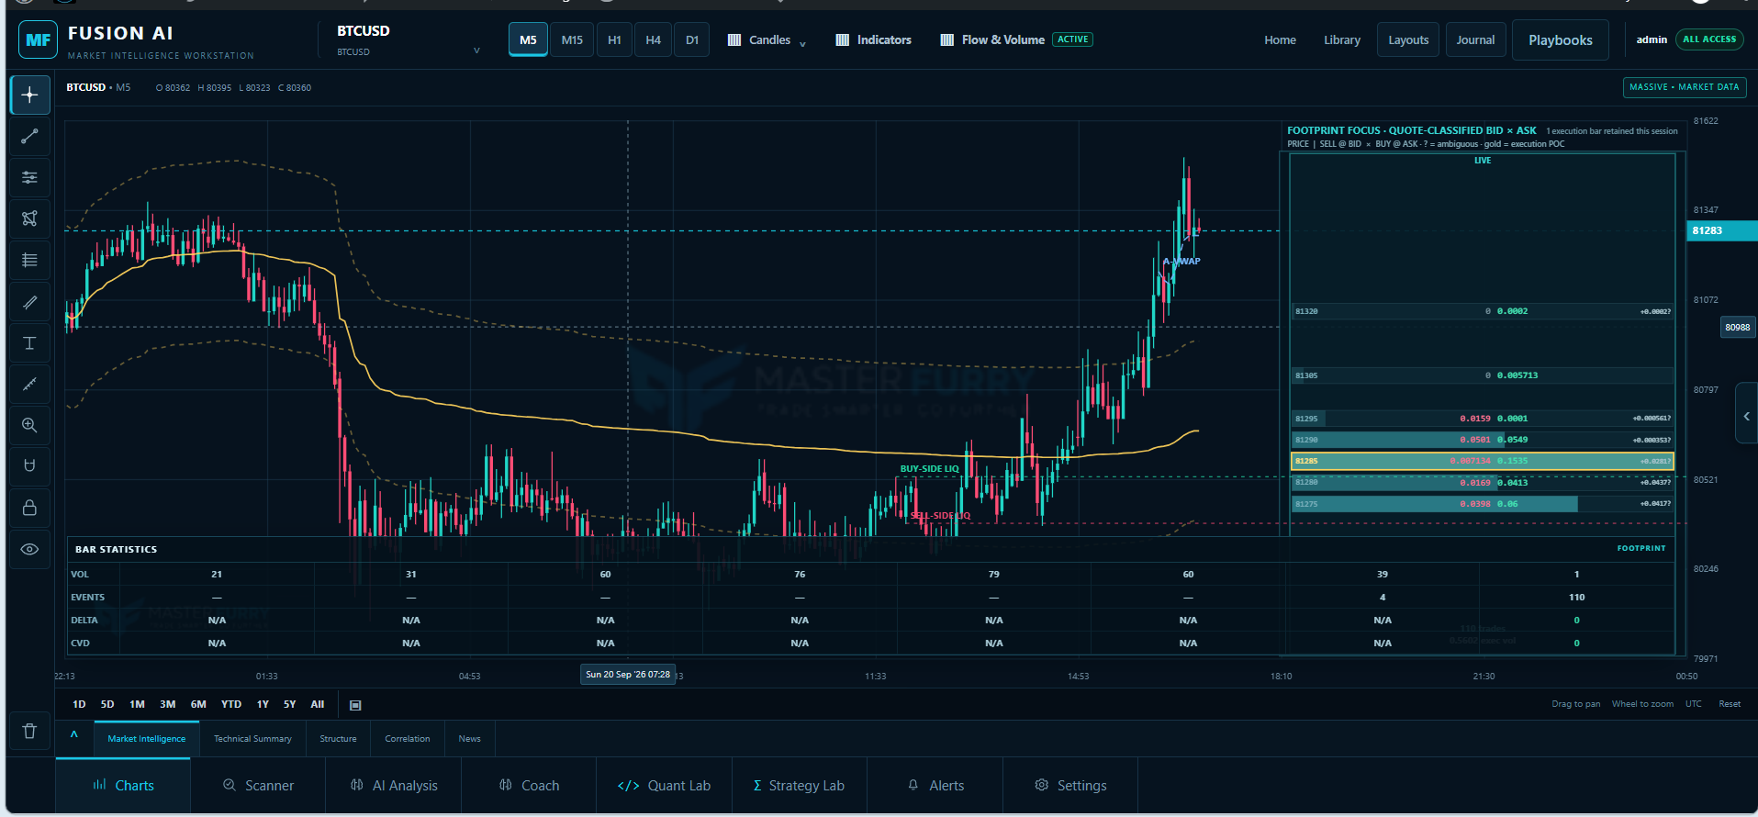Screen dimensions: 1758x817
Task: Set range to 5Y
Action: [x=289, y=704]
